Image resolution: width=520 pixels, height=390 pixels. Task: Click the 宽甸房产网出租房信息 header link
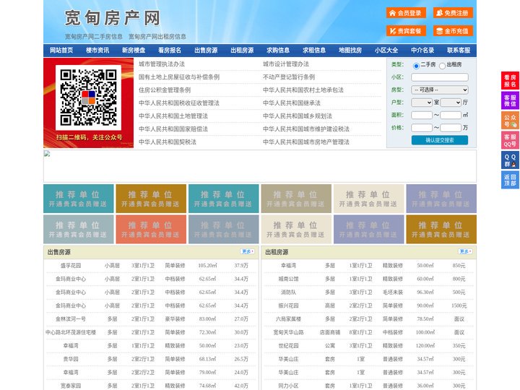(x=157, y=37)
